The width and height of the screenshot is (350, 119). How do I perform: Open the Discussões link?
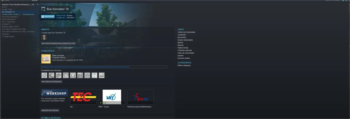[x=182, y=37]
